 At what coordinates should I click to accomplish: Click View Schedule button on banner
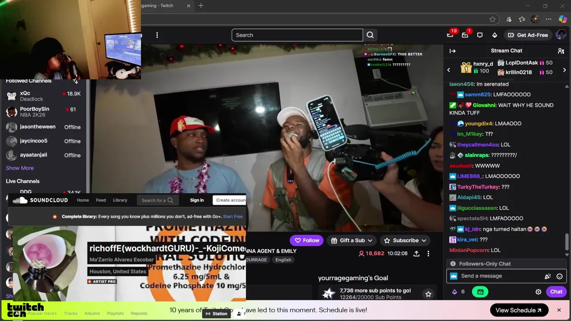[518, 310]
